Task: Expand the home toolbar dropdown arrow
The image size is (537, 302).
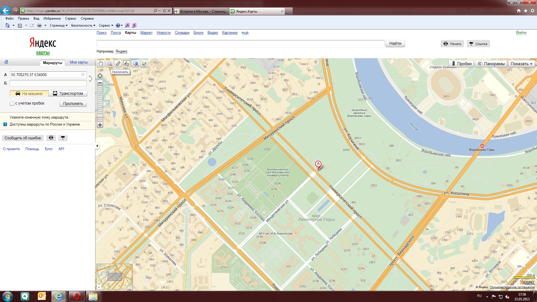Action: point(13,25)
